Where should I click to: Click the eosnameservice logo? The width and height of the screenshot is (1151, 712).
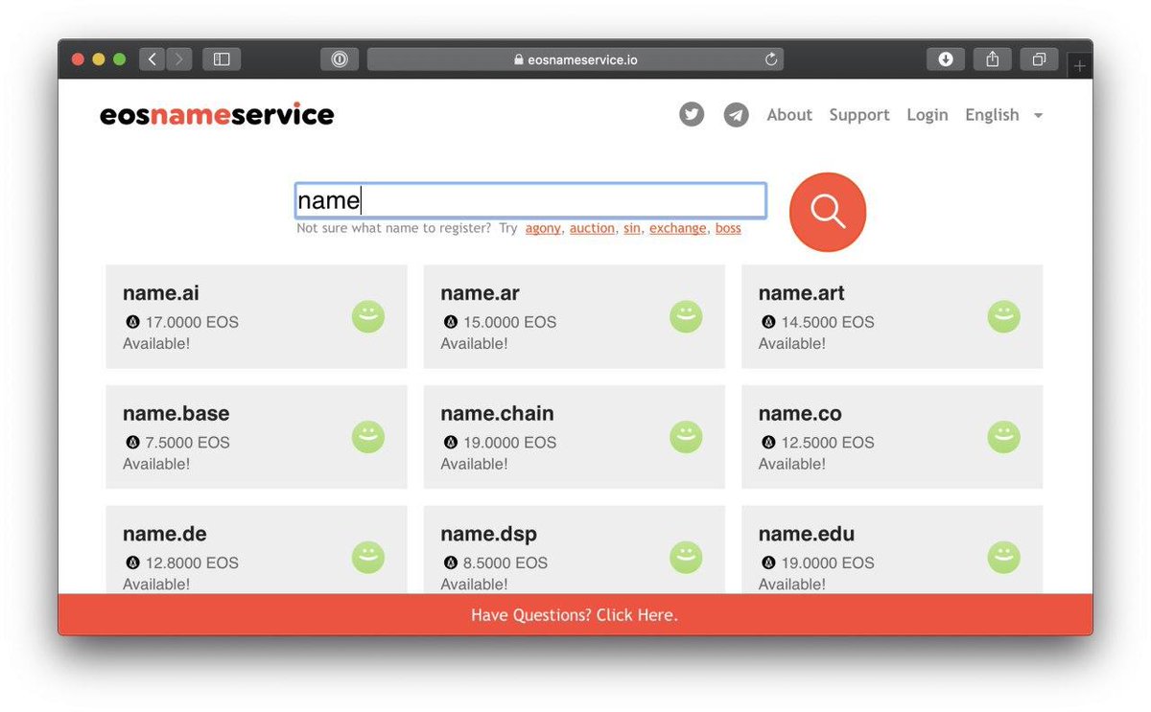point(217,115)
